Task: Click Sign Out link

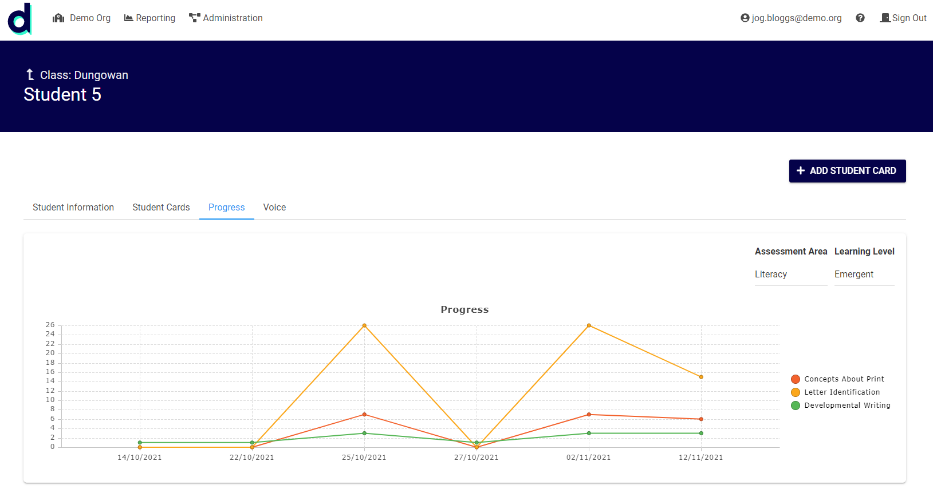Action: pyautogui.click(x=903, y=18)
